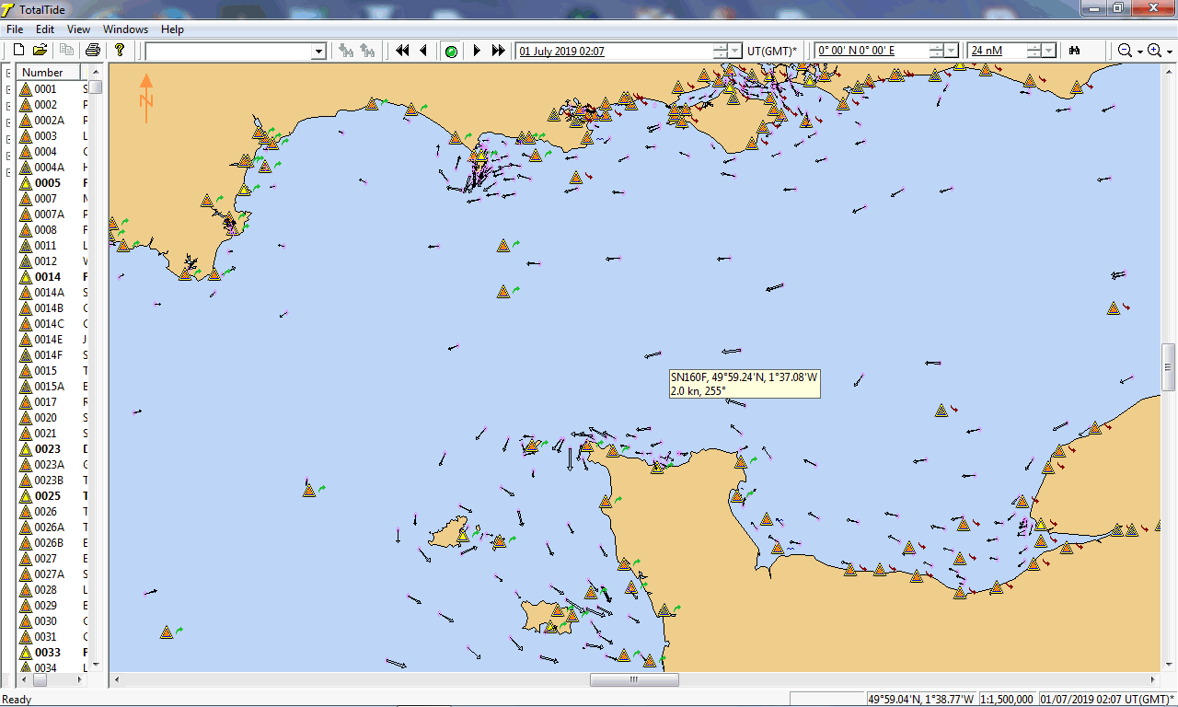The image size is (1178, 707).
Task: Step forward one time interval
Action: coord(477,51)
